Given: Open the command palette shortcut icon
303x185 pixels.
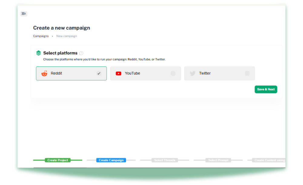Looking at the screenshot, I should 24,14.
